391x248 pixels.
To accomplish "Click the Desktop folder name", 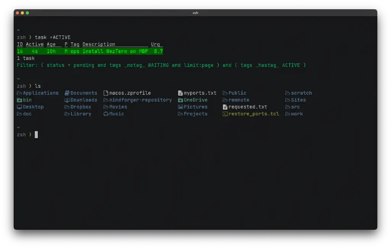I will (x=33, y=107).
